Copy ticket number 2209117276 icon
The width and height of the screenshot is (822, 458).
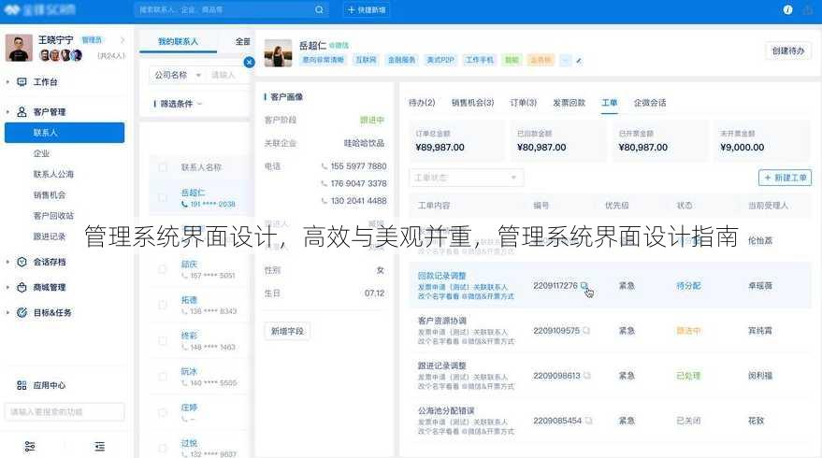584,286
